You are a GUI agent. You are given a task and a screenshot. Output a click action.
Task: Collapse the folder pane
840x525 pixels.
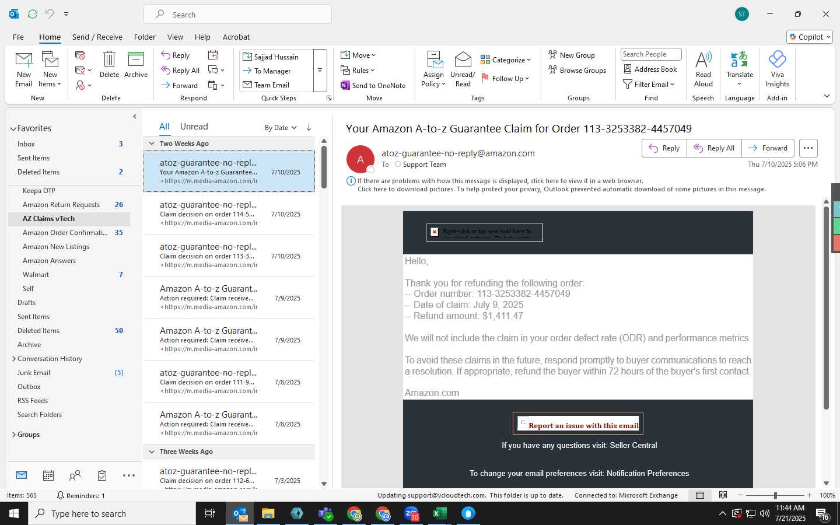point(135,116)
